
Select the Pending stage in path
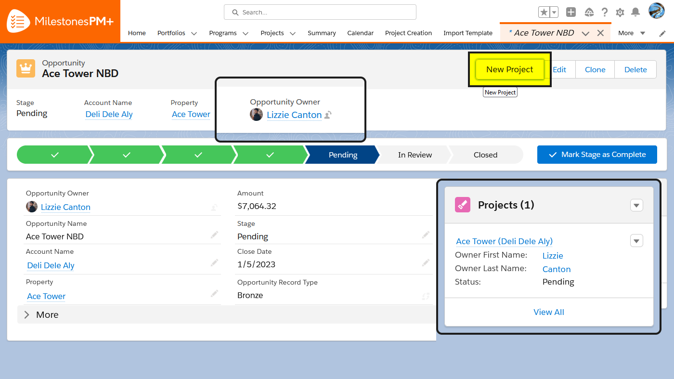[x=343, y=155]
